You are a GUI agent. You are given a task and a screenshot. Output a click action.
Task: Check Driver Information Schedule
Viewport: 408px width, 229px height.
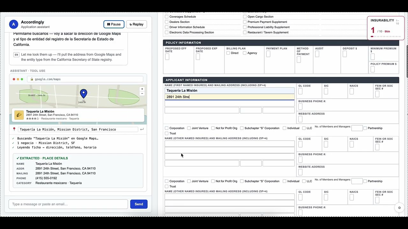coord(166,27)
